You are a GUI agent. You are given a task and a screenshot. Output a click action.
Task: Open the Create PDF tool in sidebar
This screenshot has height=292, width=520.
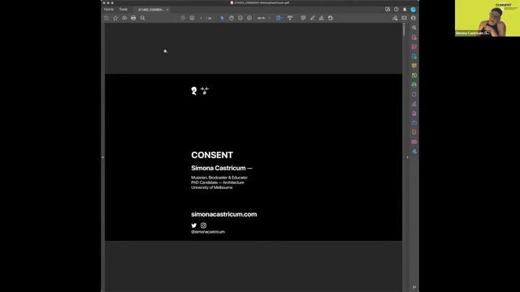coord(414,37)
